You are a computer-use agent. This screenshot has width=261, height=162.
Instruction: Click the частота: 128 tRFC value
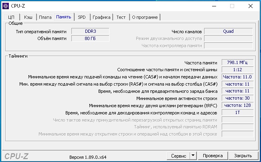tap(237, 105)
